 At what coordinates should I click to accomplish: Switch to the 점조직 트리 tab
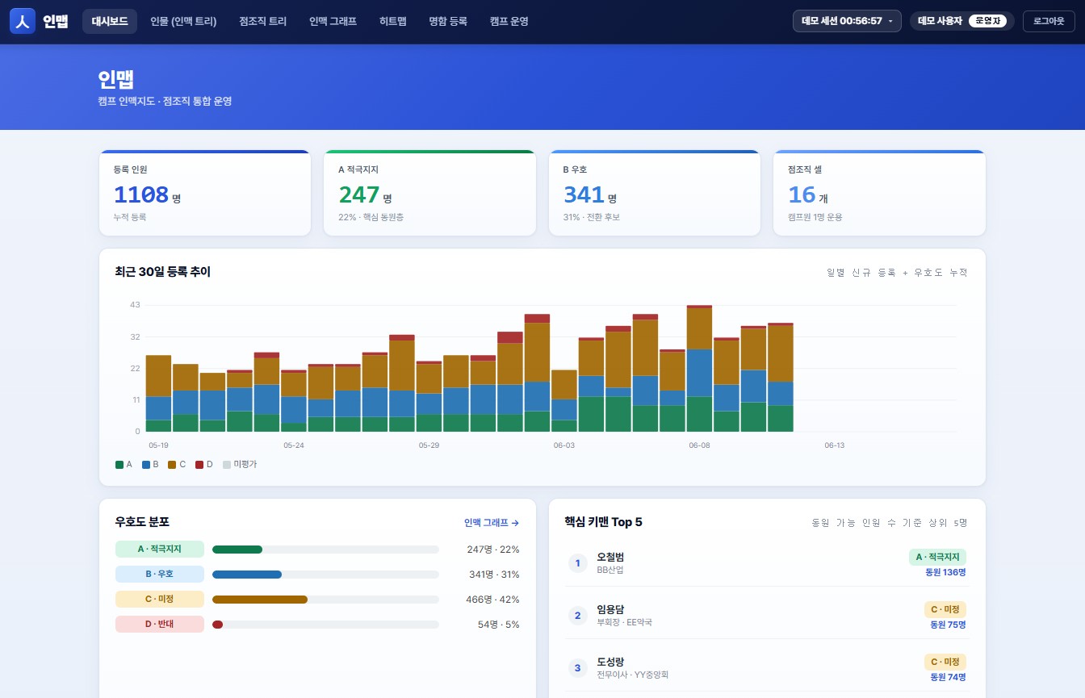[263, 21]
